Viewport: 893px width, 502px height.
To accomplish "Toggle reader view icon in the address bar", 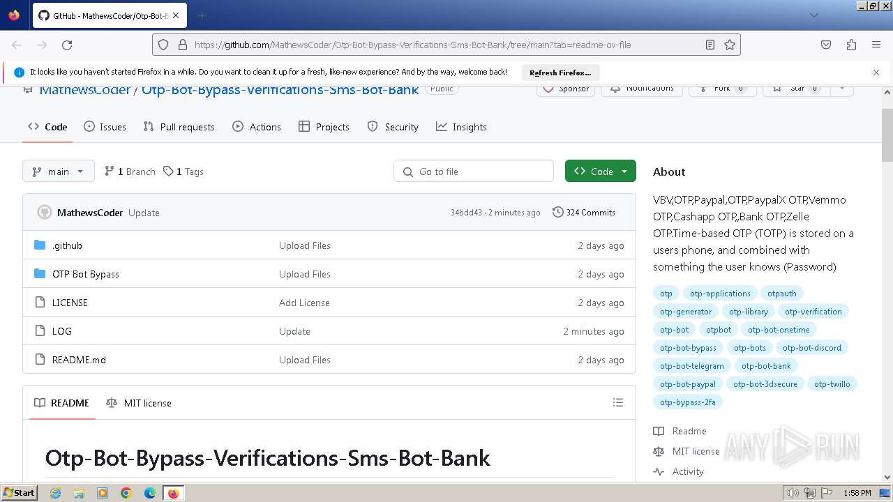I will pyautogui.click(x=710, y=45).
